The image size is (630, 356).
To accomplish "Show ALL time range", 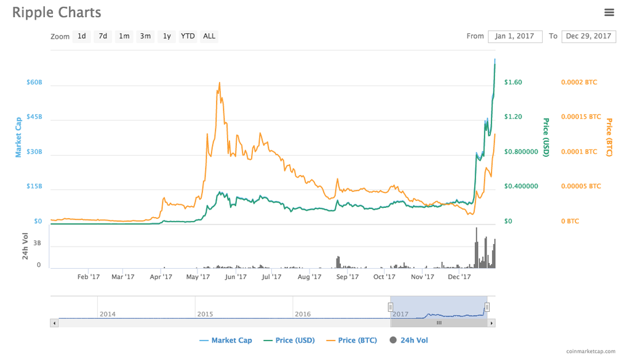I will click(209, 36).
